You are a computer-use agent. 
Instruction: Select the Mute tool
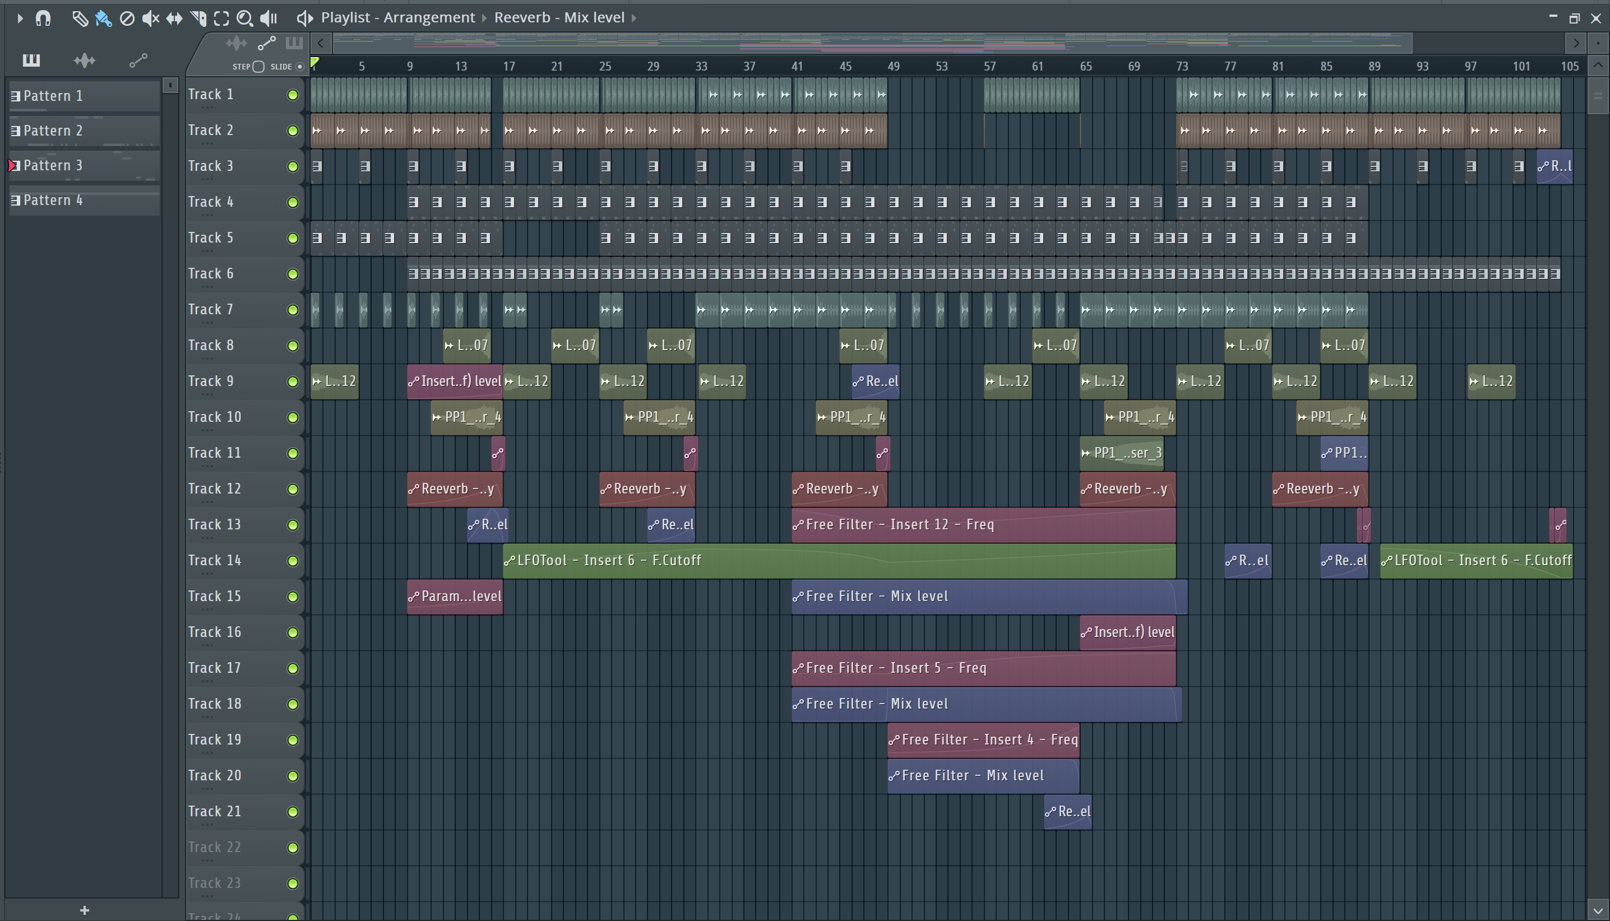click(150, 18)
